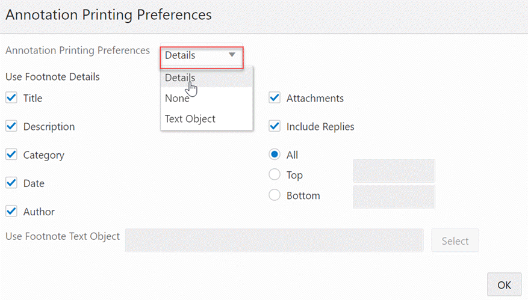Pick None from the dropdown list
Screen dimensions: 528x300
coord(177,99)
